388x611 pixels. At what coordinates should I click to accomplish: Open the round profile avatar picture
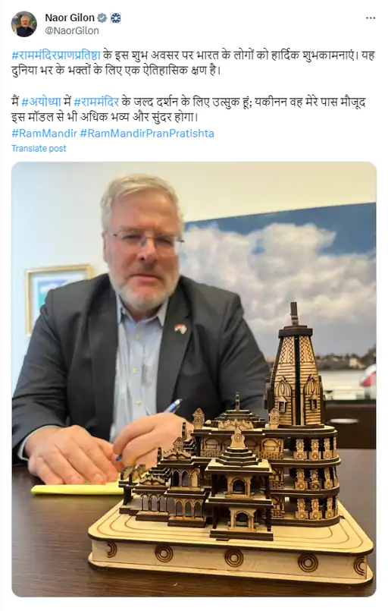click(x=24, y=24)
